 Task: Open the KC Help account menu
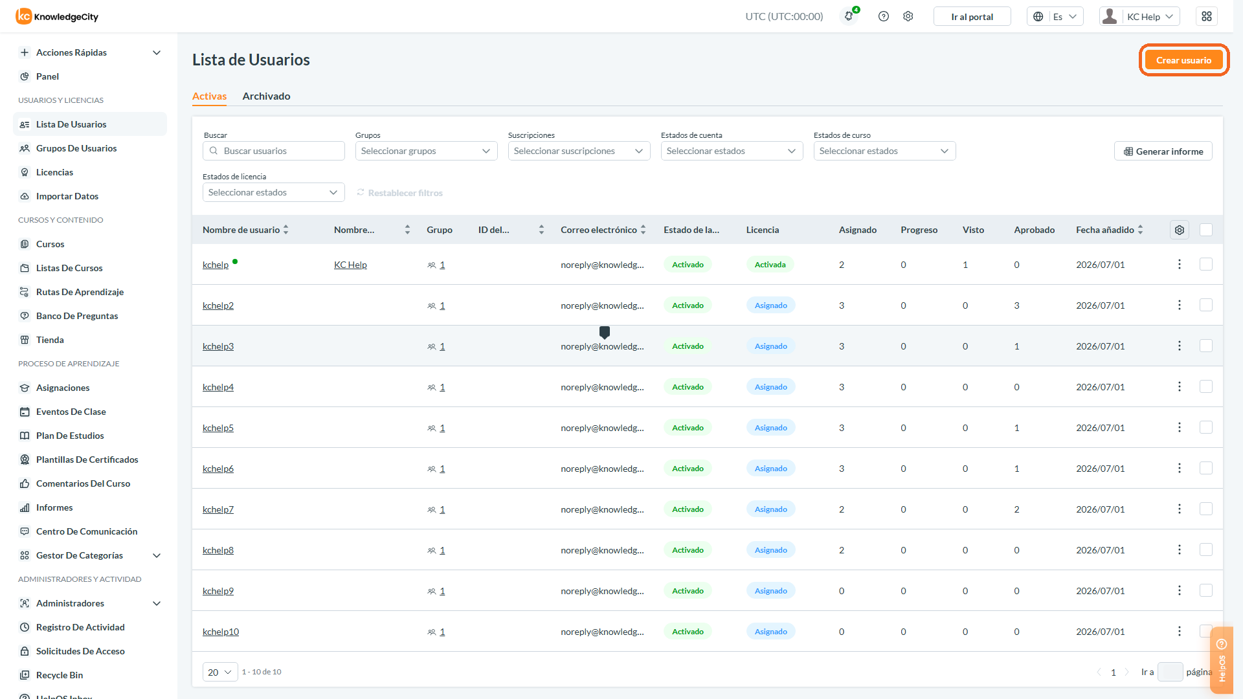click(x=1139, y=16)
